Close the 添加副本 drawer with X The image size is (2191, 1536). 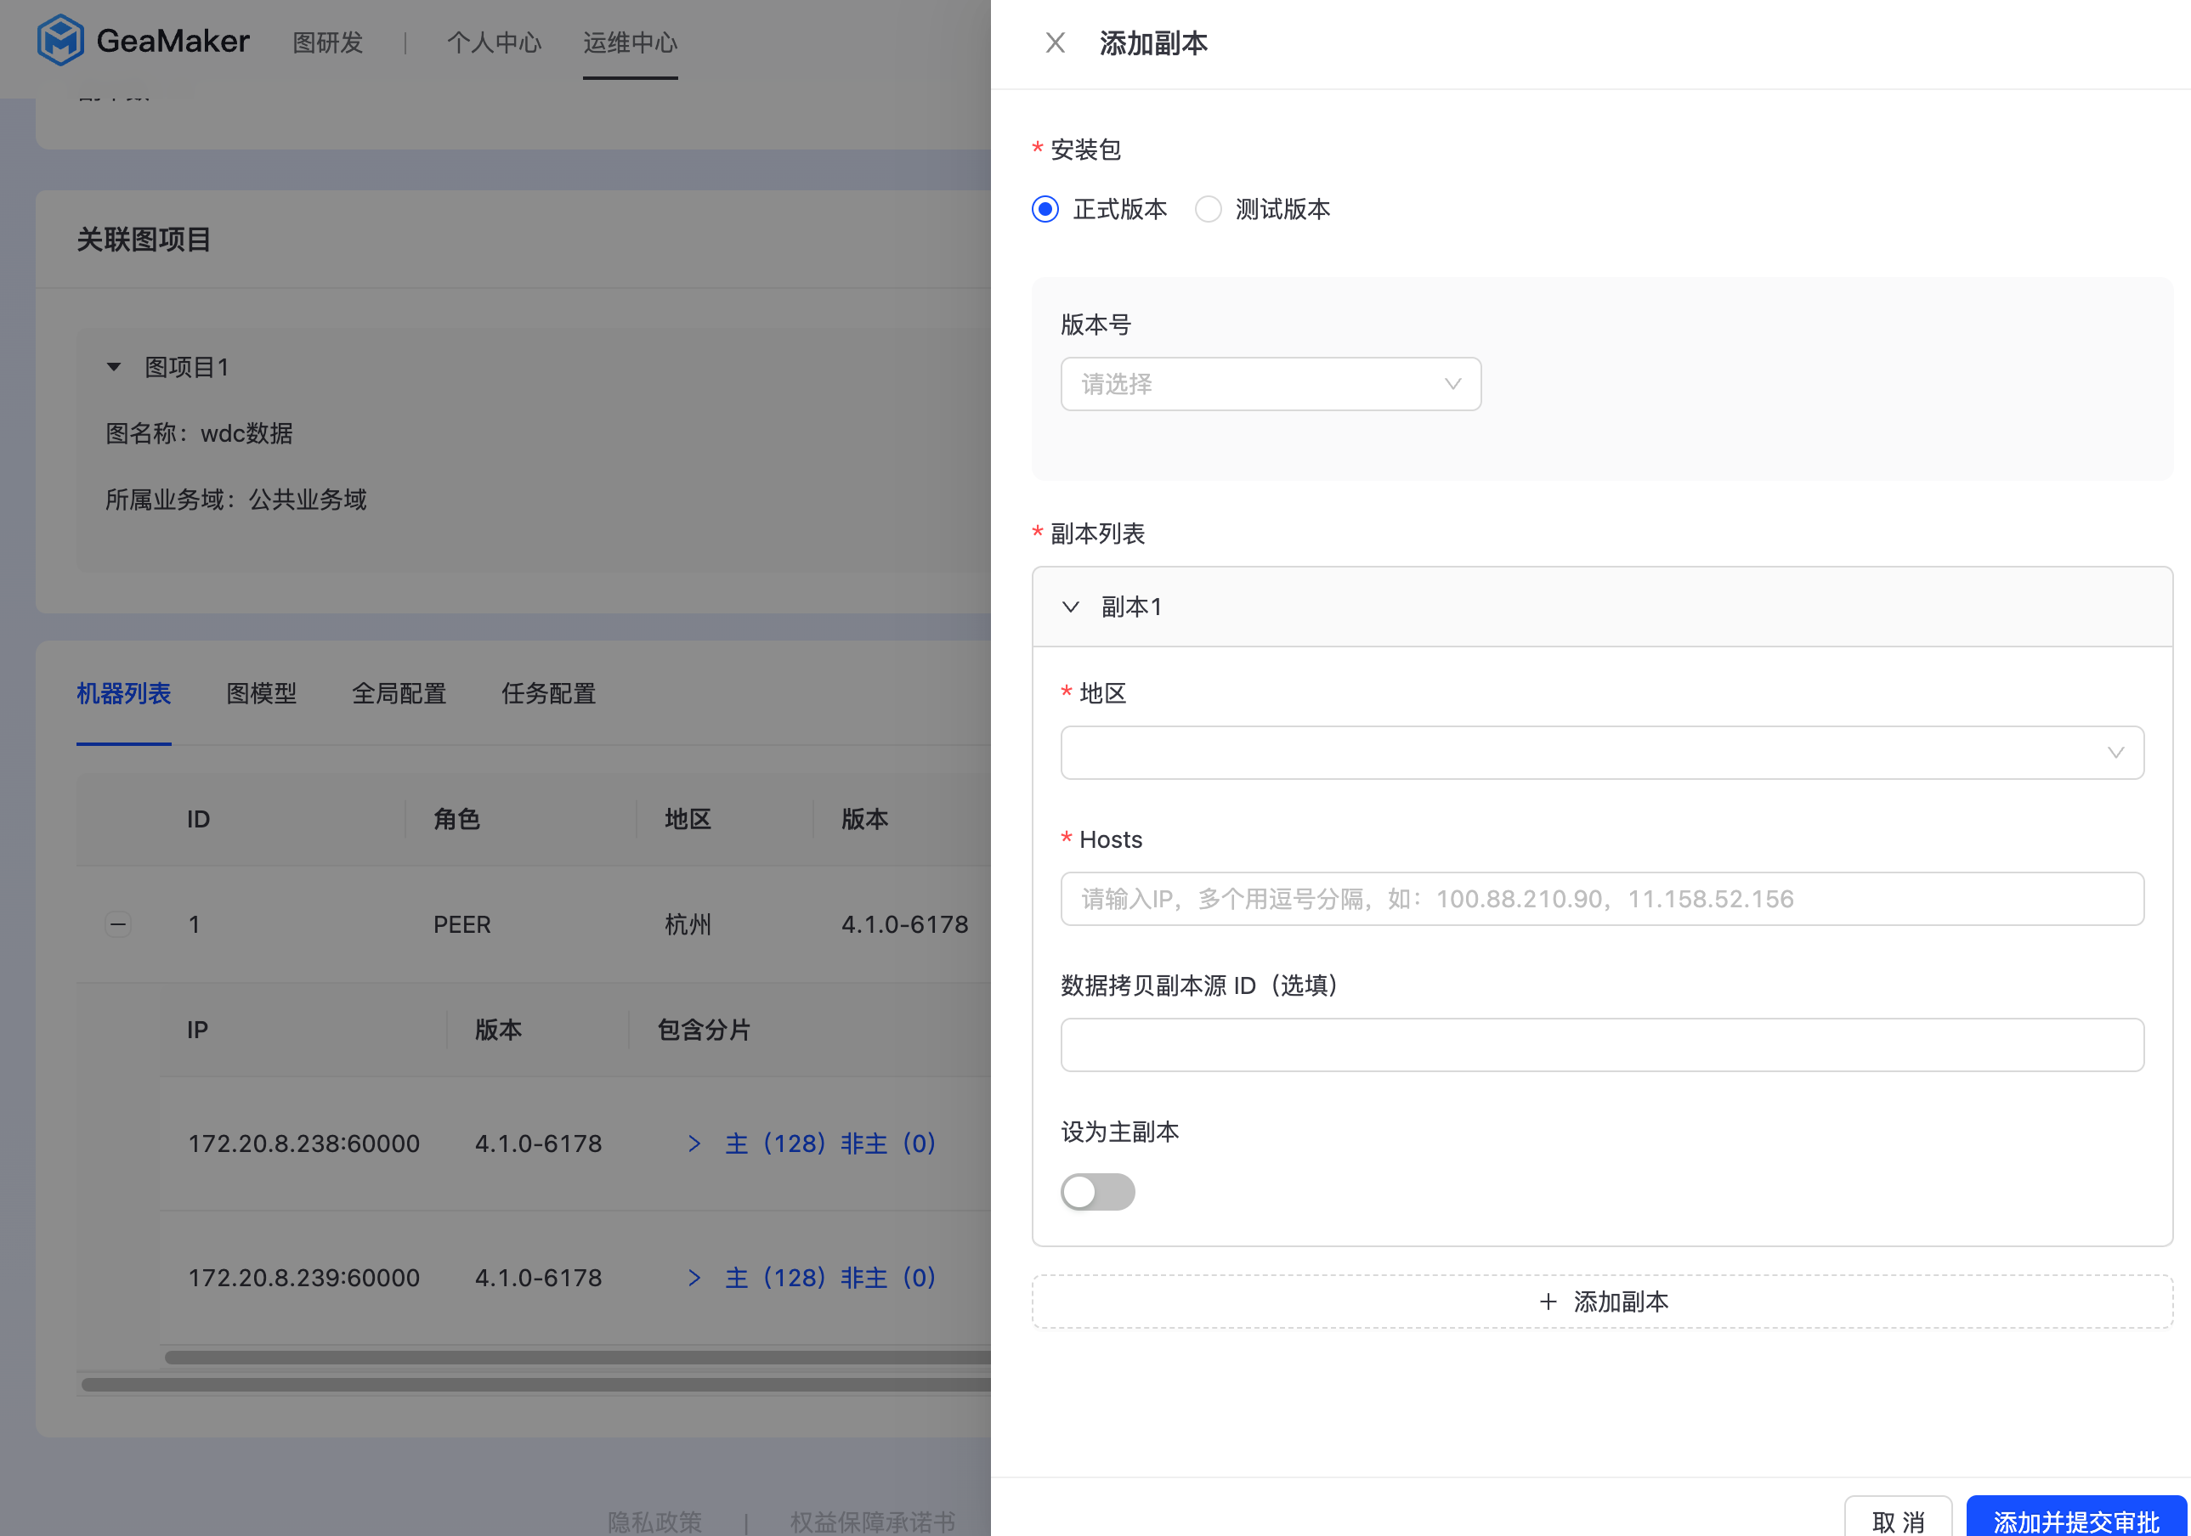(x=1055, y=43)
